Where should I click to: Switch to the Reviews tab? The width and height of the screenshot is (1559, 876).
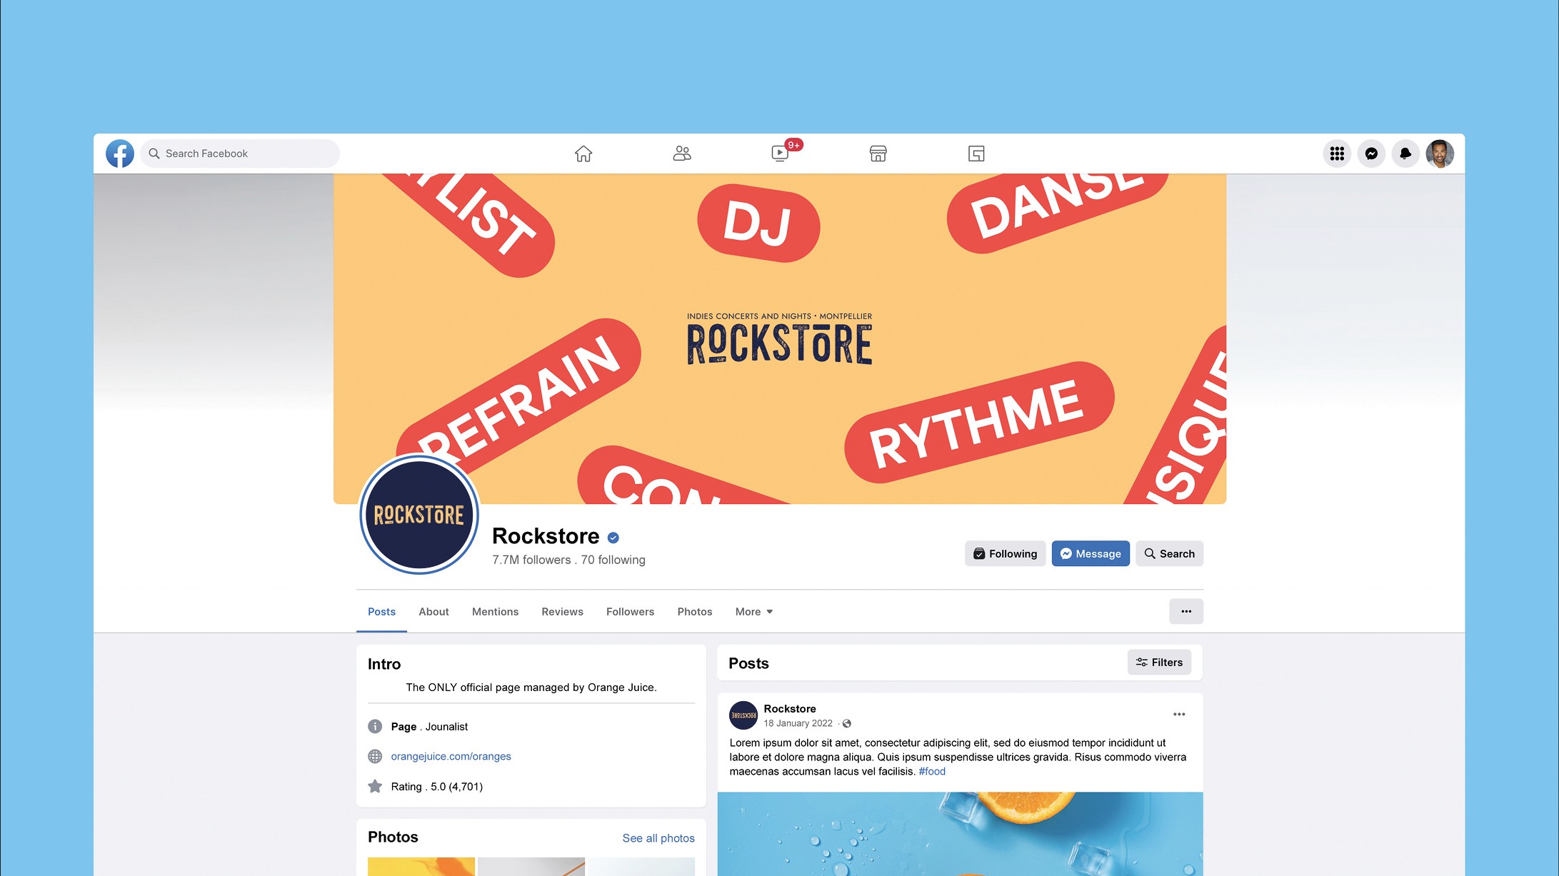(562, 612)
